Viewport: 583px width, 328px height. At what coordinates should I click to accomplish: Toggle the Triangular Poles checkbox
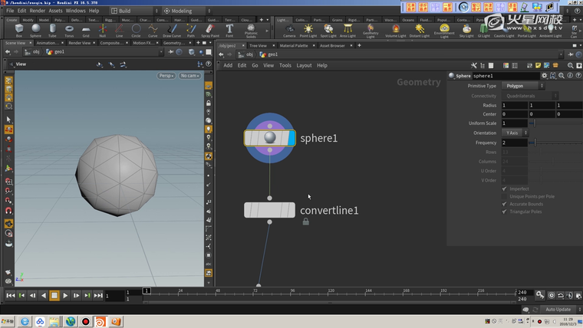pos(504,212)
